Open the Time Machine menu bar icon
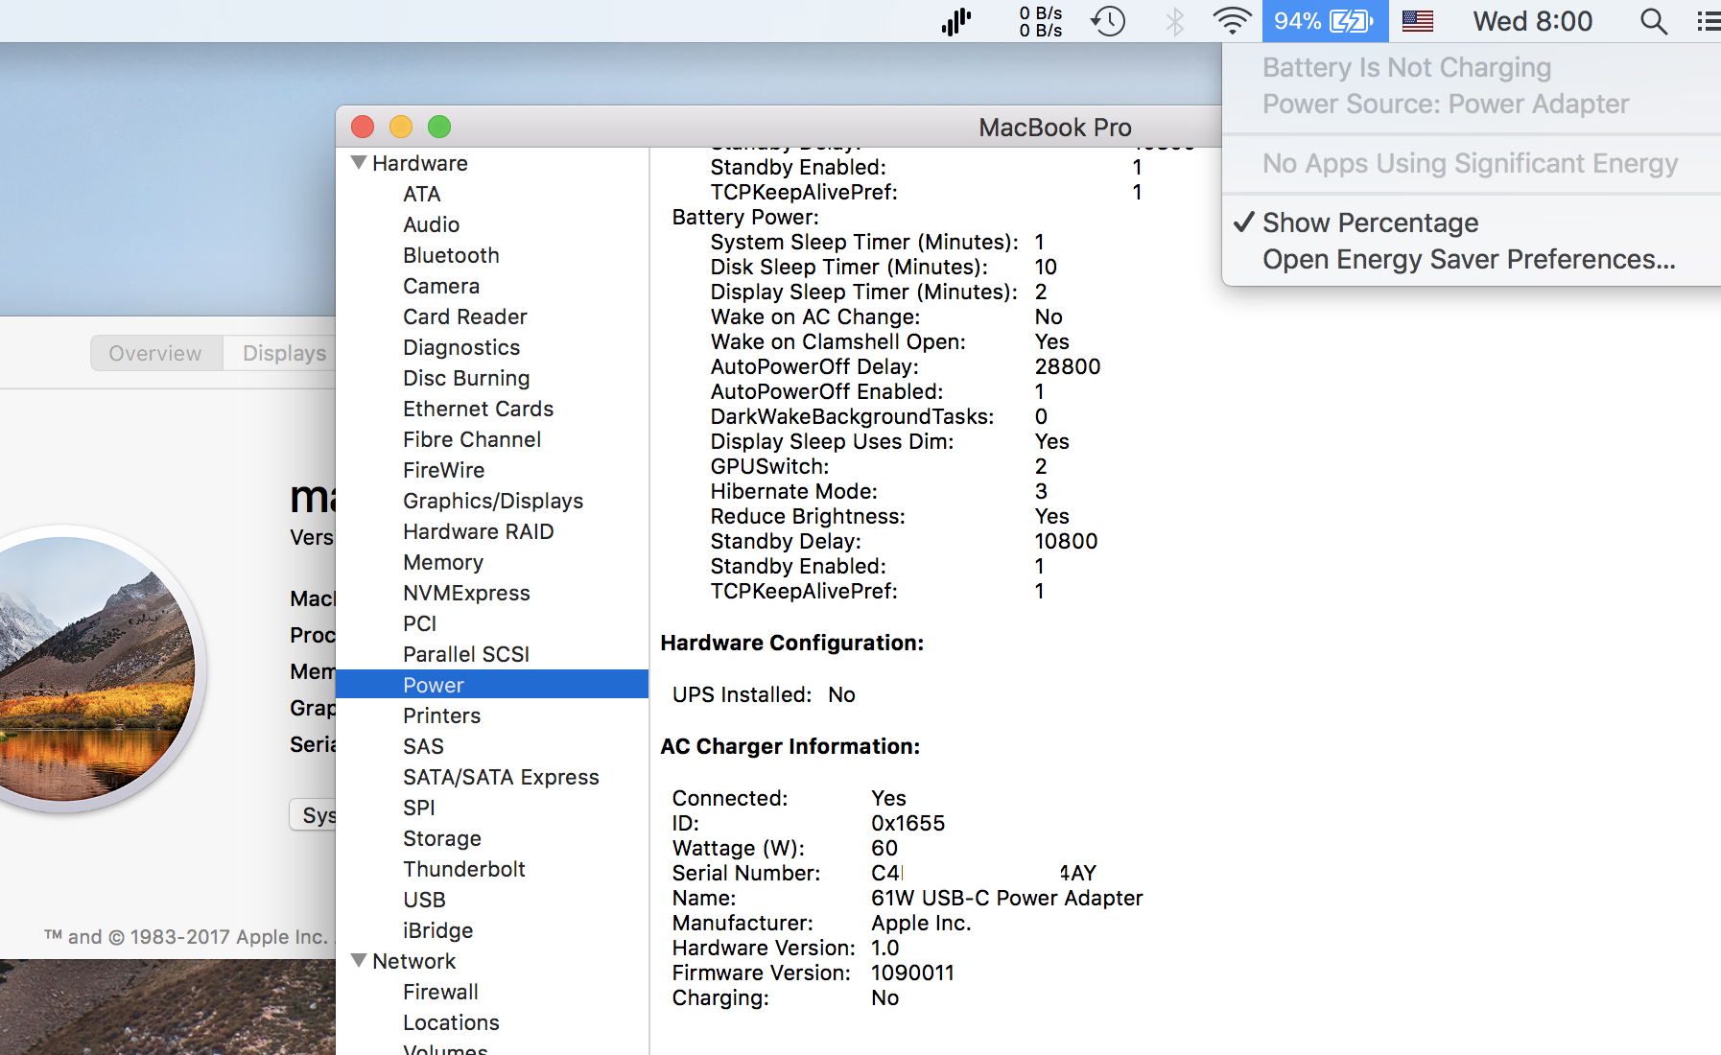The width and height of the screenshot is (1721, 1055). coord(1108,21)
